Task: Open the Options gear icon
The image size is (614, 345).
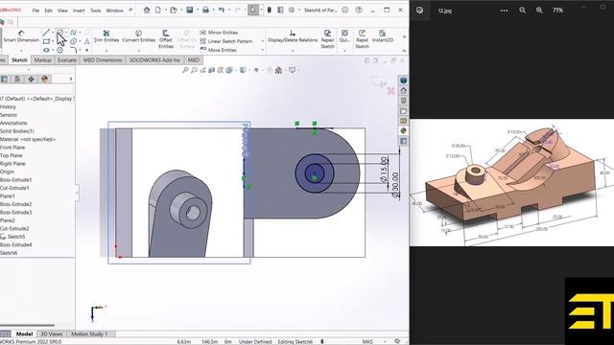Action: click(292, 11)
